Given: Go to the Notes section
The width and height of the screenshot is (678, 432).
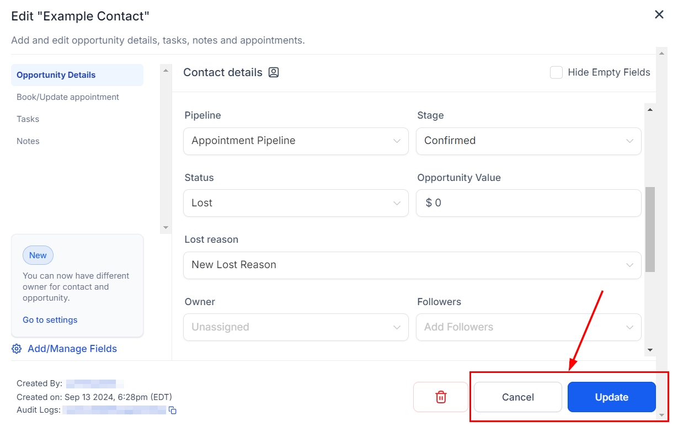Looking at the screenshot, I should [28, 141].
